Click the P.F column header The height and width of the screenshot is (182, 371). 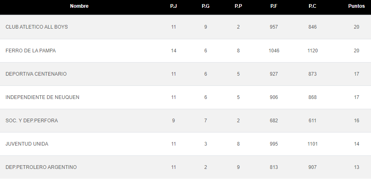click(274, 6)
